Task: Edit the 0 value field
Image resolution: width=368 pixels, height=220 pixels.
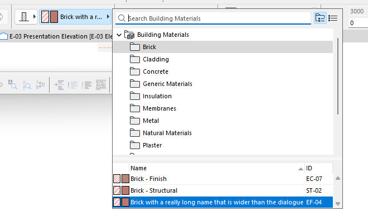Action: [x=357, y=23]
